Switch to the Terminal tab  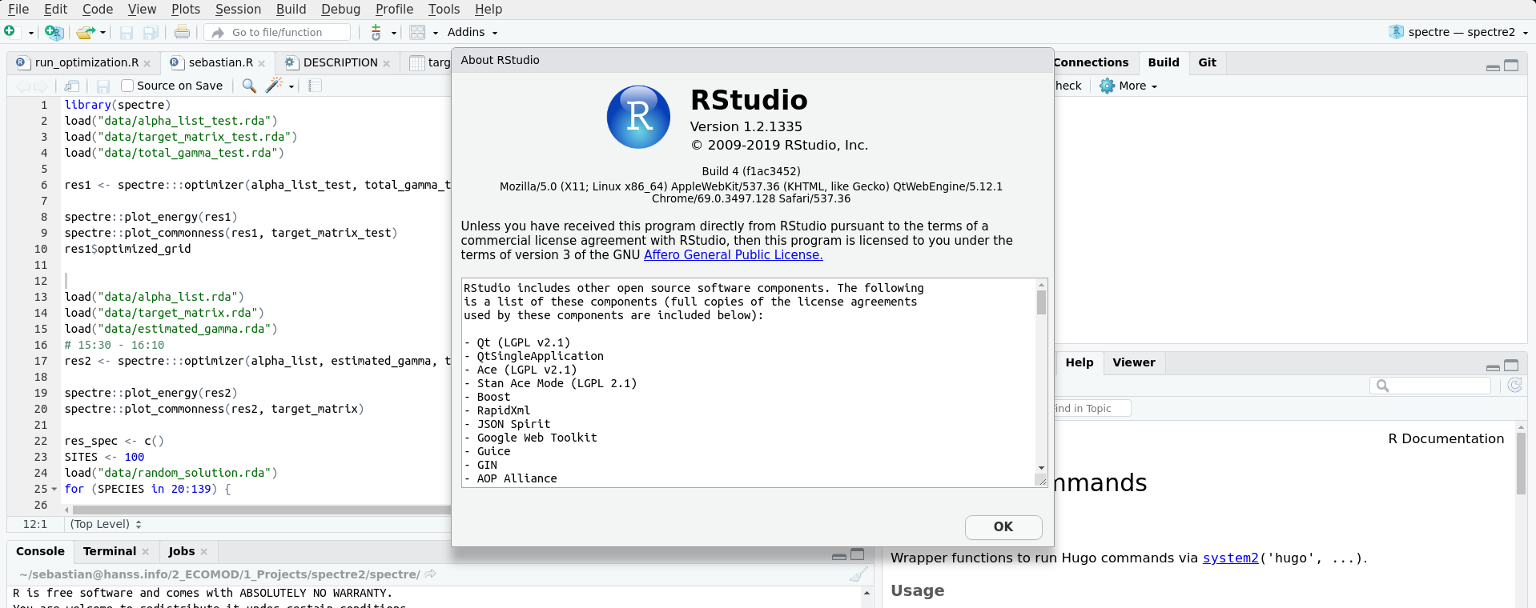pyautogui.click(x=110, y=551)
